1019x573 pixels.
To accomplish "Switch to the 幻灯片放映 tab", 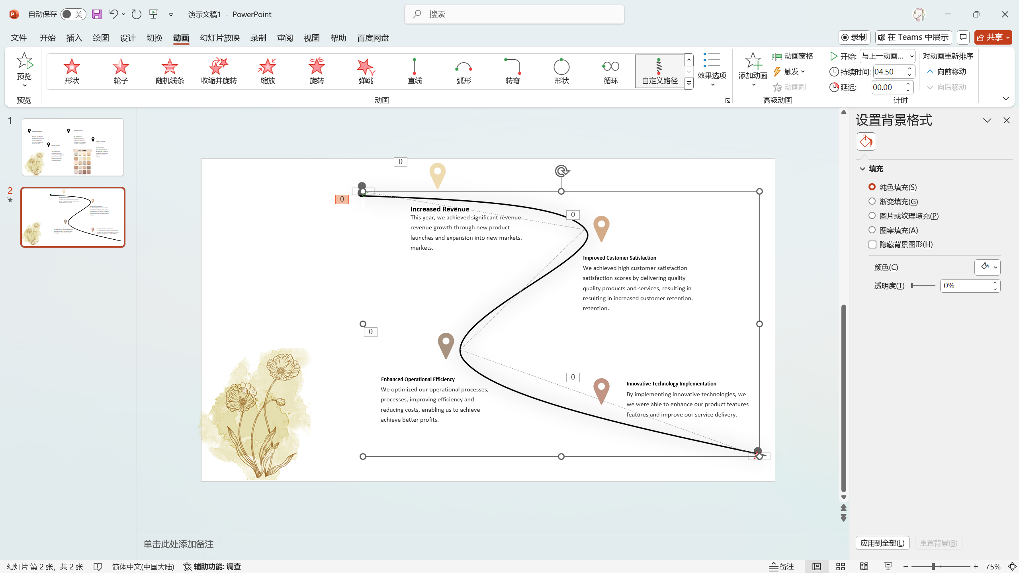I will (219, 38).
